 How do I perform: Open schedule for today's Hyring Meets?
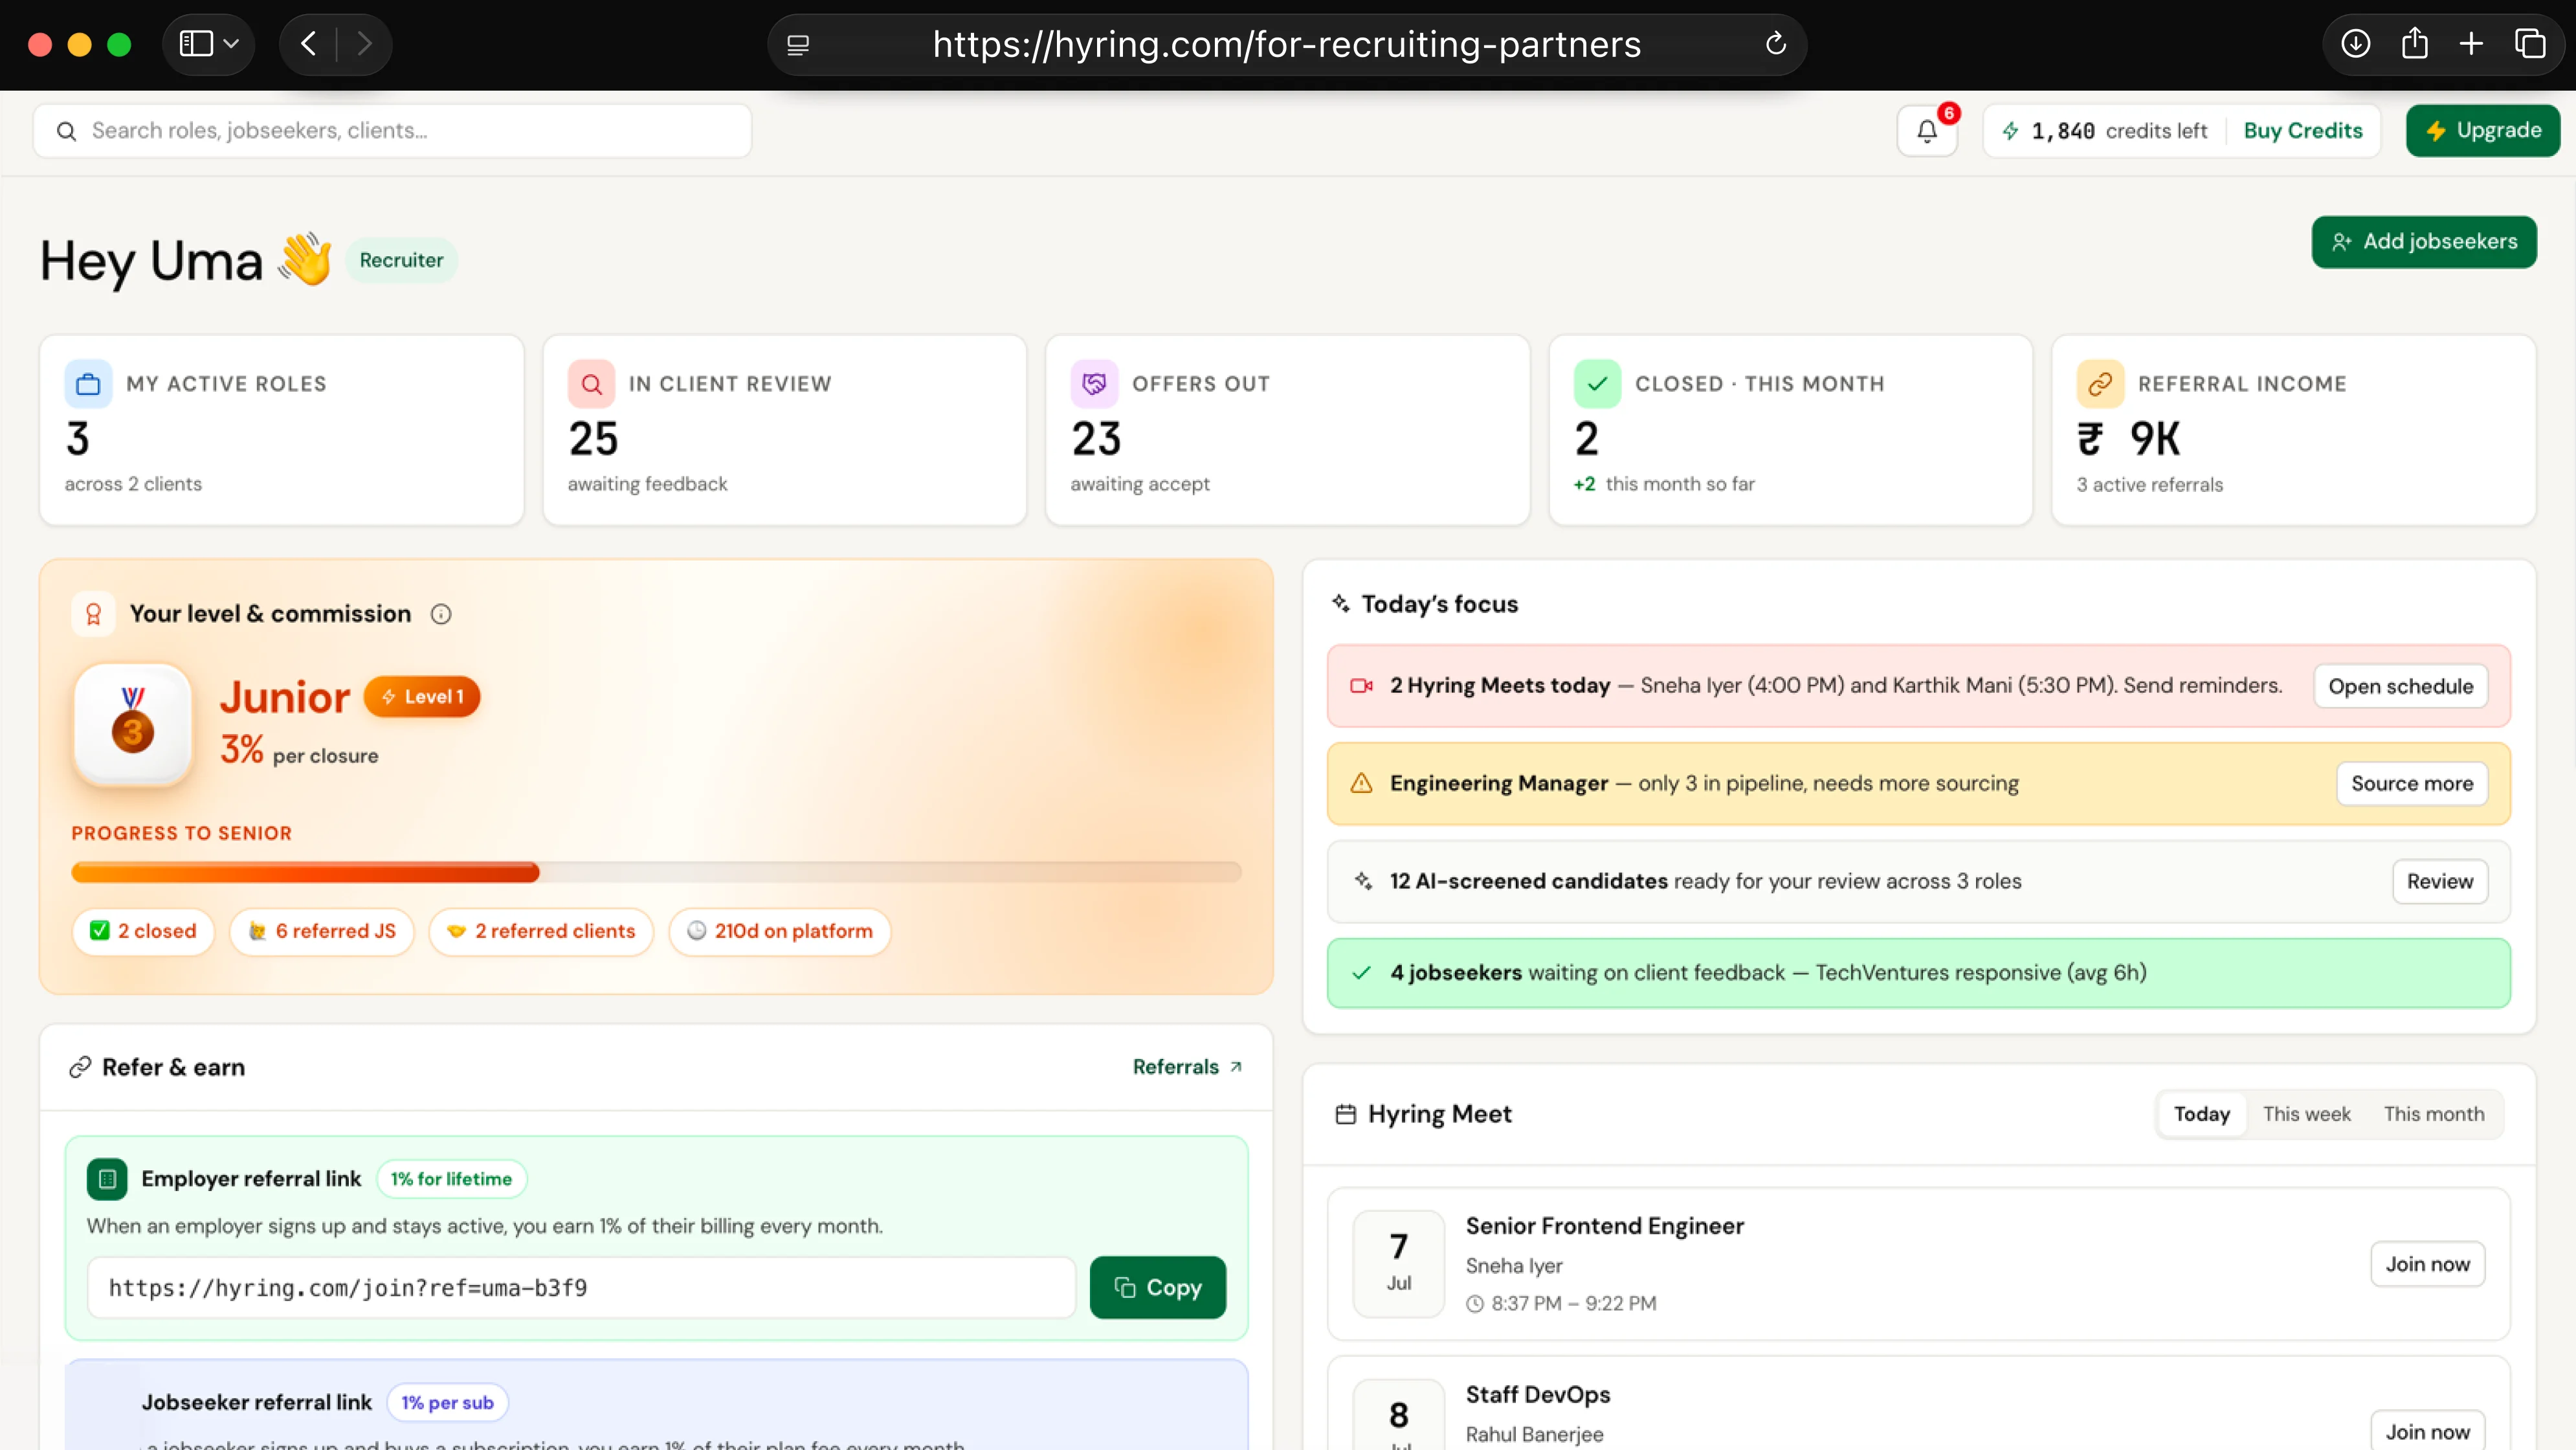(2400, 686)
